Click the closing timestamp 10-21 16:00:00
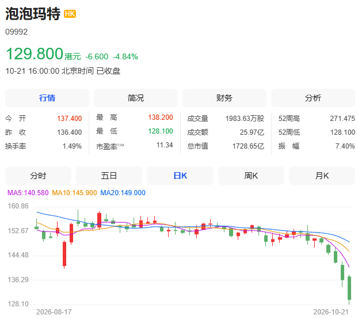358x319 pixels. [x=32, y=71]
